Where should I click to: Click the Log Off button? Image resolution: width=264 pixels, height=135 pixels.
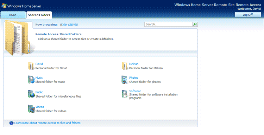[x=248, y=15]
